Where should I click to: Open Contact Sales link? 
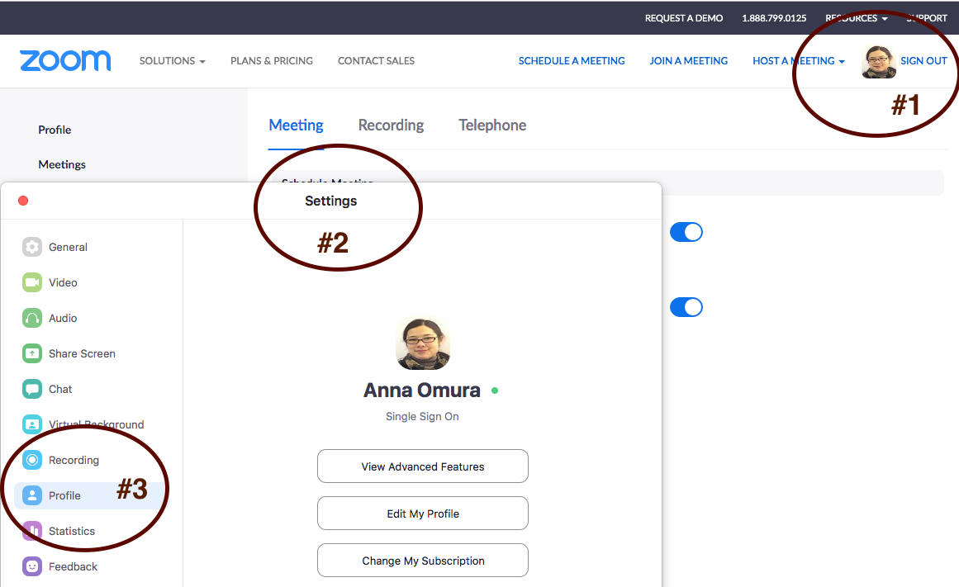point(376,61)
